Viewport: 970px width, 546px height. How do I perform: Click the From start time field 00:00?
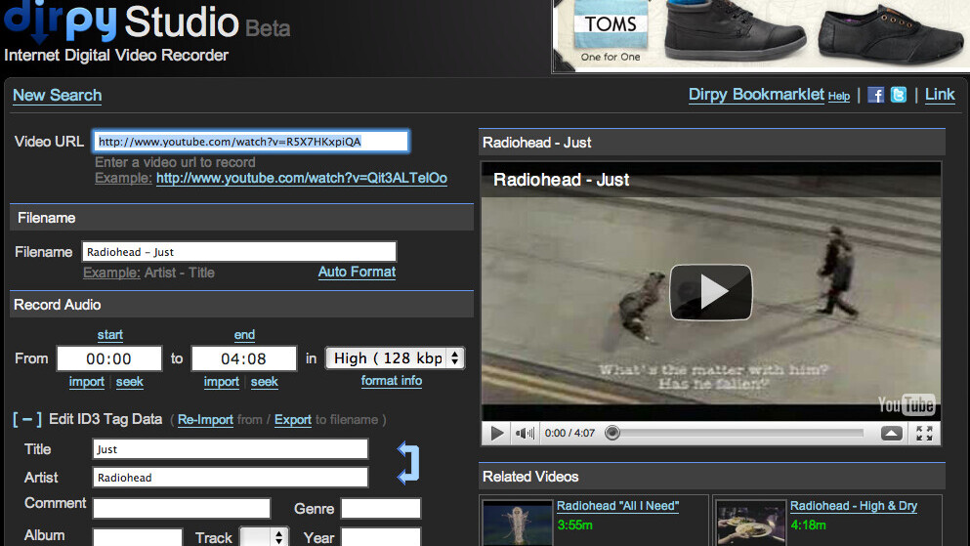(x=108, y=358)
